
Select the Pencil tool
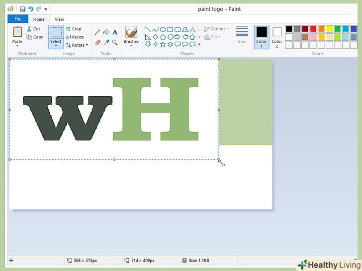[x=97, y=32]
